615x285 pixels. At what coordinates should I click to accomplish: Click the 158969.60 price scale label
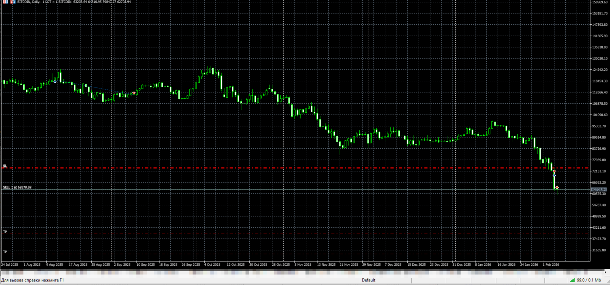[600, 2]
